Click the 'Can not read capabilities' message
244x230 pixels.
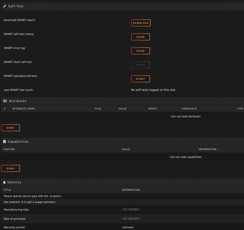pos(186,157)
